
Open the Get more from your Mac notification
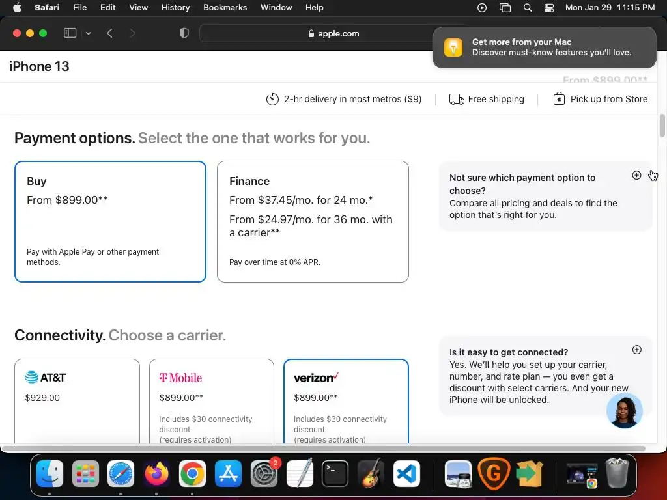545,47
